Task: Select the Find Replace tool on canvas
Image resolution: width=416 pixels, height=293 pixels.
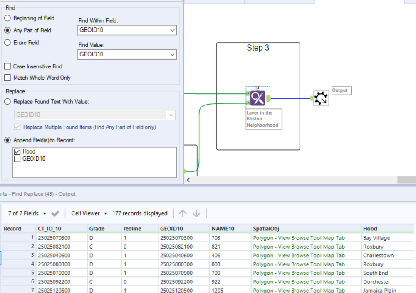Action: pyautogui.click(x=258, y=98)
